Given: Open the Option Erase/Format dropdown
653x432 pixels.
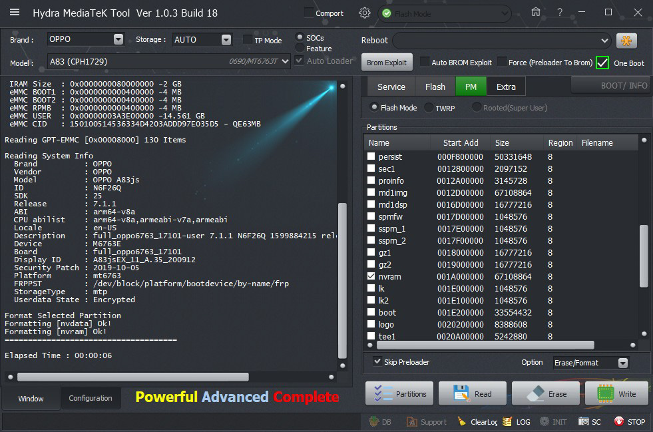Looking at the screenshot, I should [623, 363].
